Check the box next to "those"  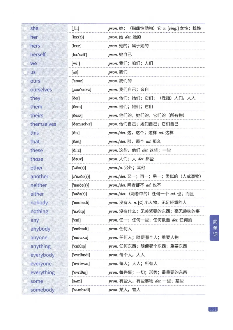pos(25,159)
